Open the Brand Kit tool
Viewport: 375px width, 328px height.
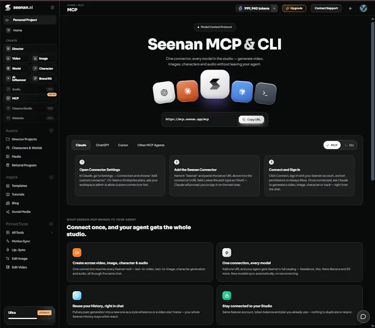[x=43, y=79]
